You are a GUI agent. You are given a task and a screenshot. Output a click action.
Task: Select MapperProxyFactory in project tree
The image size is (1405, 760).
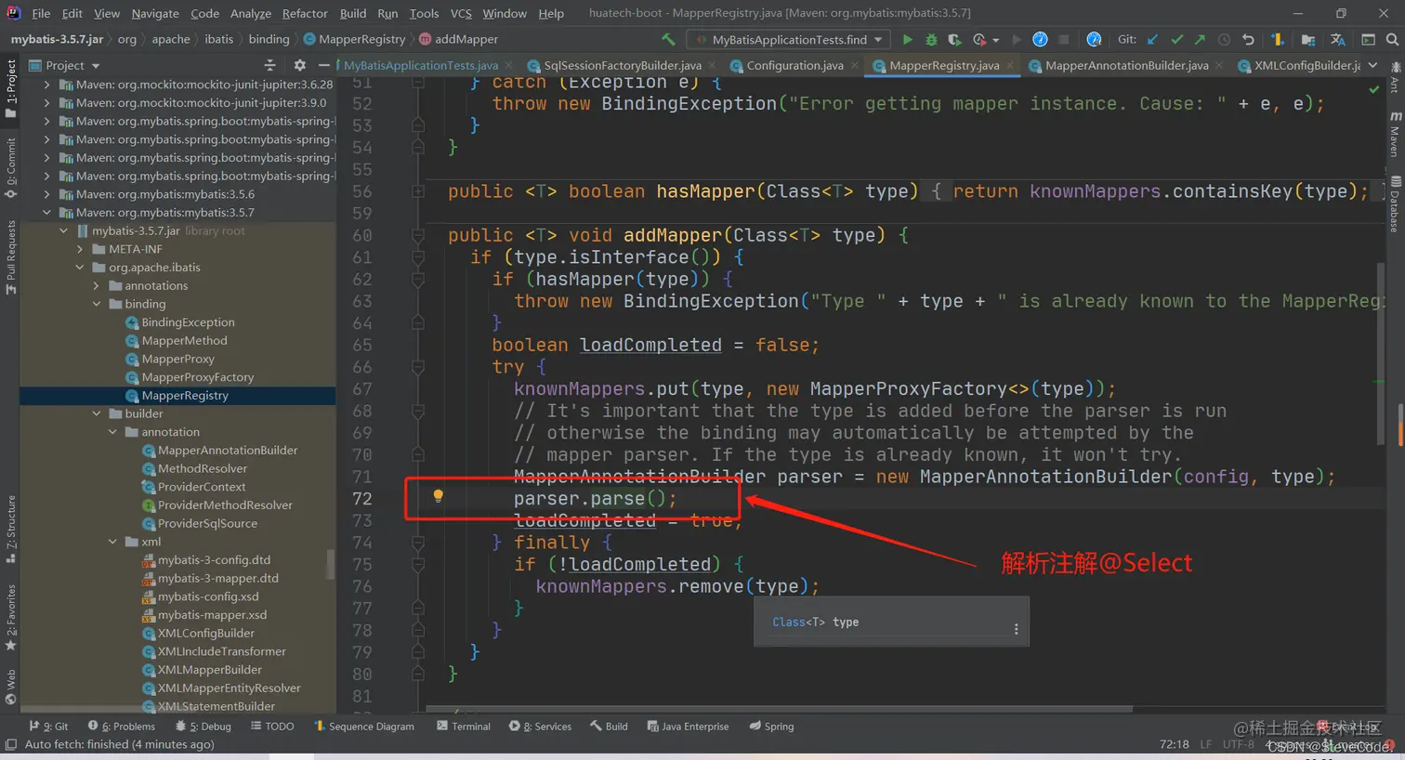click(x=197, y=377)
